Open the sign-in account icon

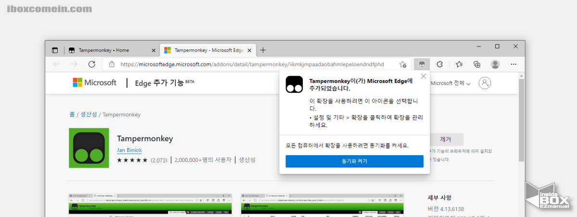tap(485, 83)
